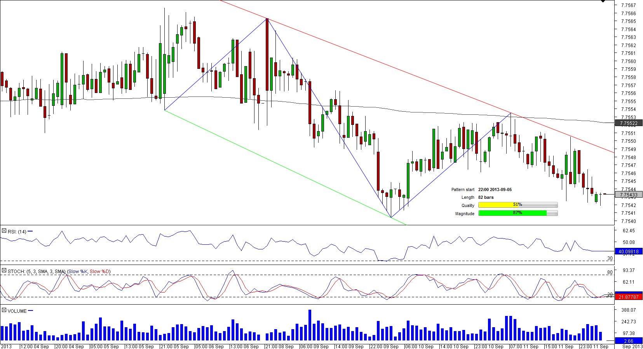
Task: Click the stochastic level 80 label
Action: (610, 272)
